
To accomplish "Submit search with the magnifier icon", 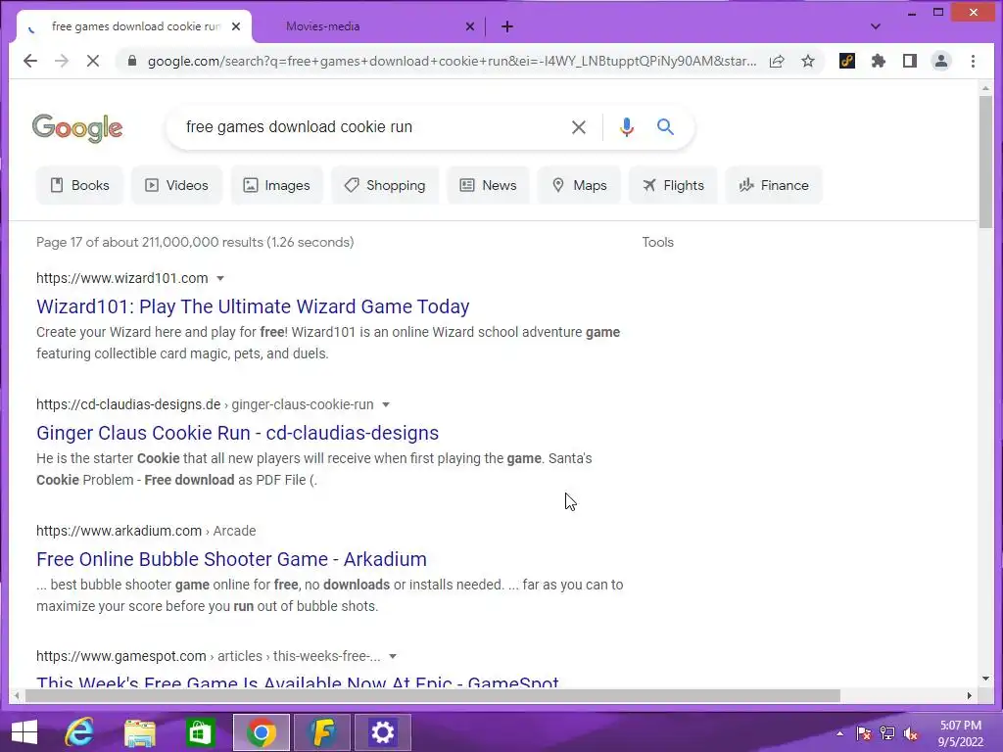I will 665,126.
